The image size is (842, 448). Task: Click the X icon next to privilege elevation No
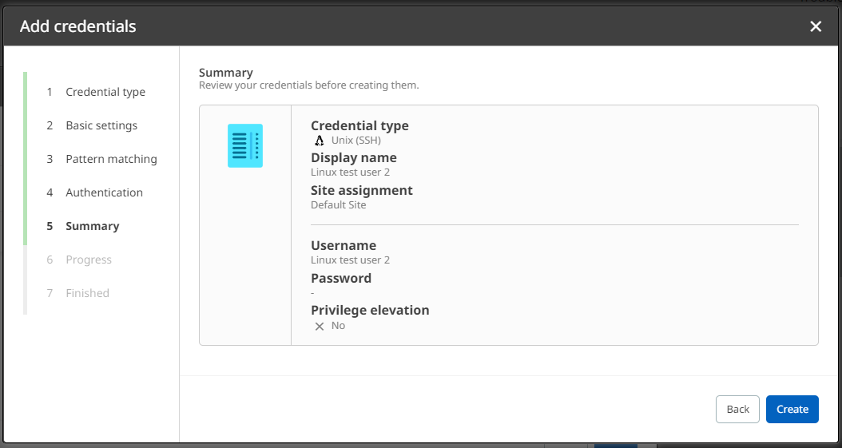click(x=320, y=327)
